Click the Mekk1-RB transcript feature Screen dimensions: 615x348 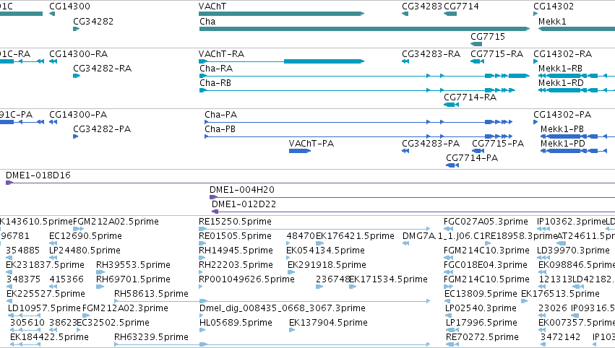tap(577, 76)
